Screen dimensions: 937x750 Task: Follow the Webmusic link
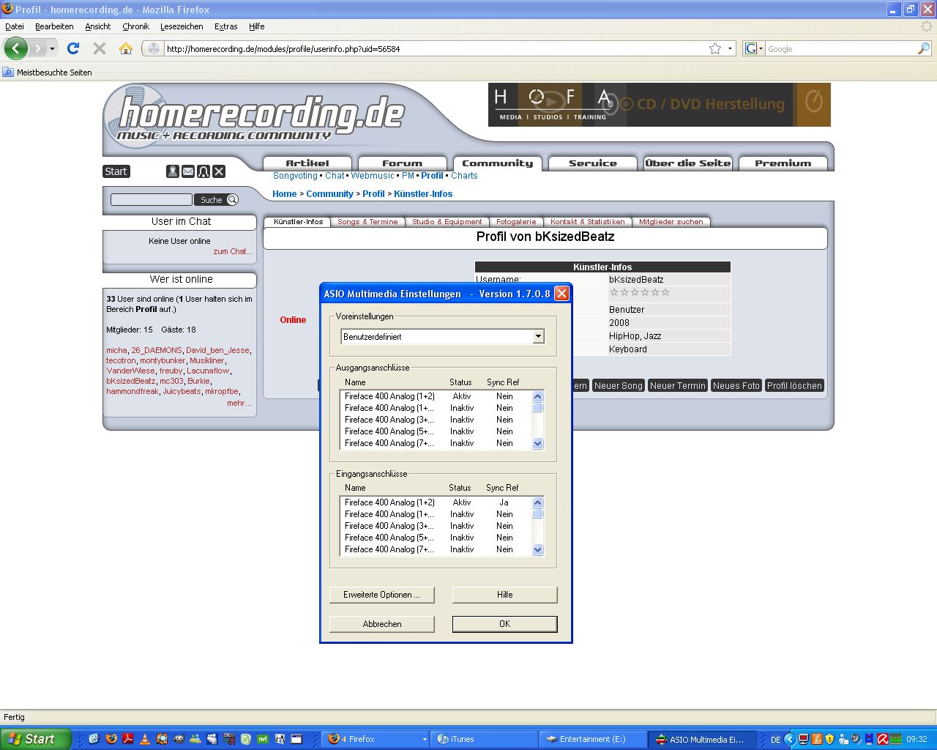click(373, 176)
